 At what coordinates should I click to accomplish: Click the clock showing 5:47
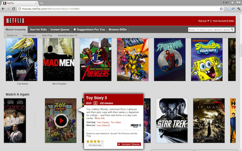pyautogui.click(x=225, y=3)
